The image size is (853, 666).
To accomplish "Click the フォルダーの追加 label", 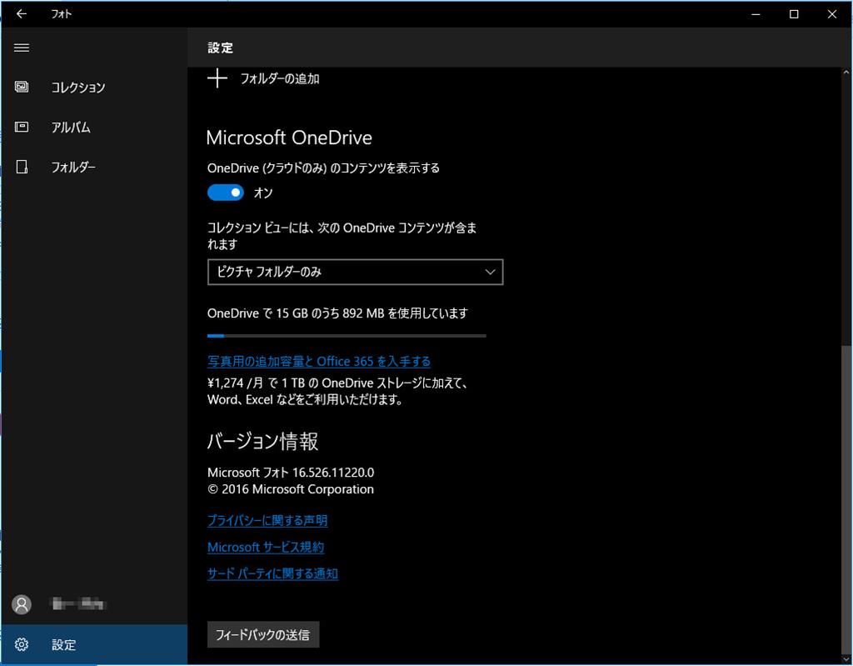I will click(x=280, y=79).
